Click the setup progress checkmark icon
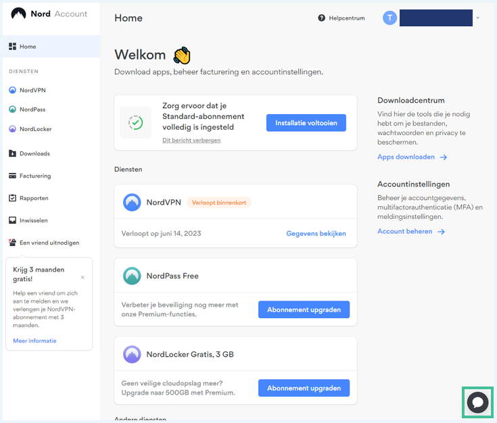Screen dimensions: 497x423 136,122
